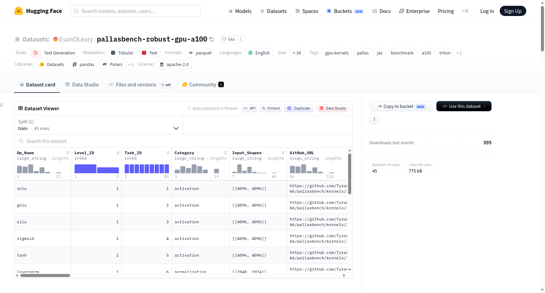Click the sigmoid row cell
Image resolution: width=545 pixels, height=293 pixels.
tap(43, 239)
